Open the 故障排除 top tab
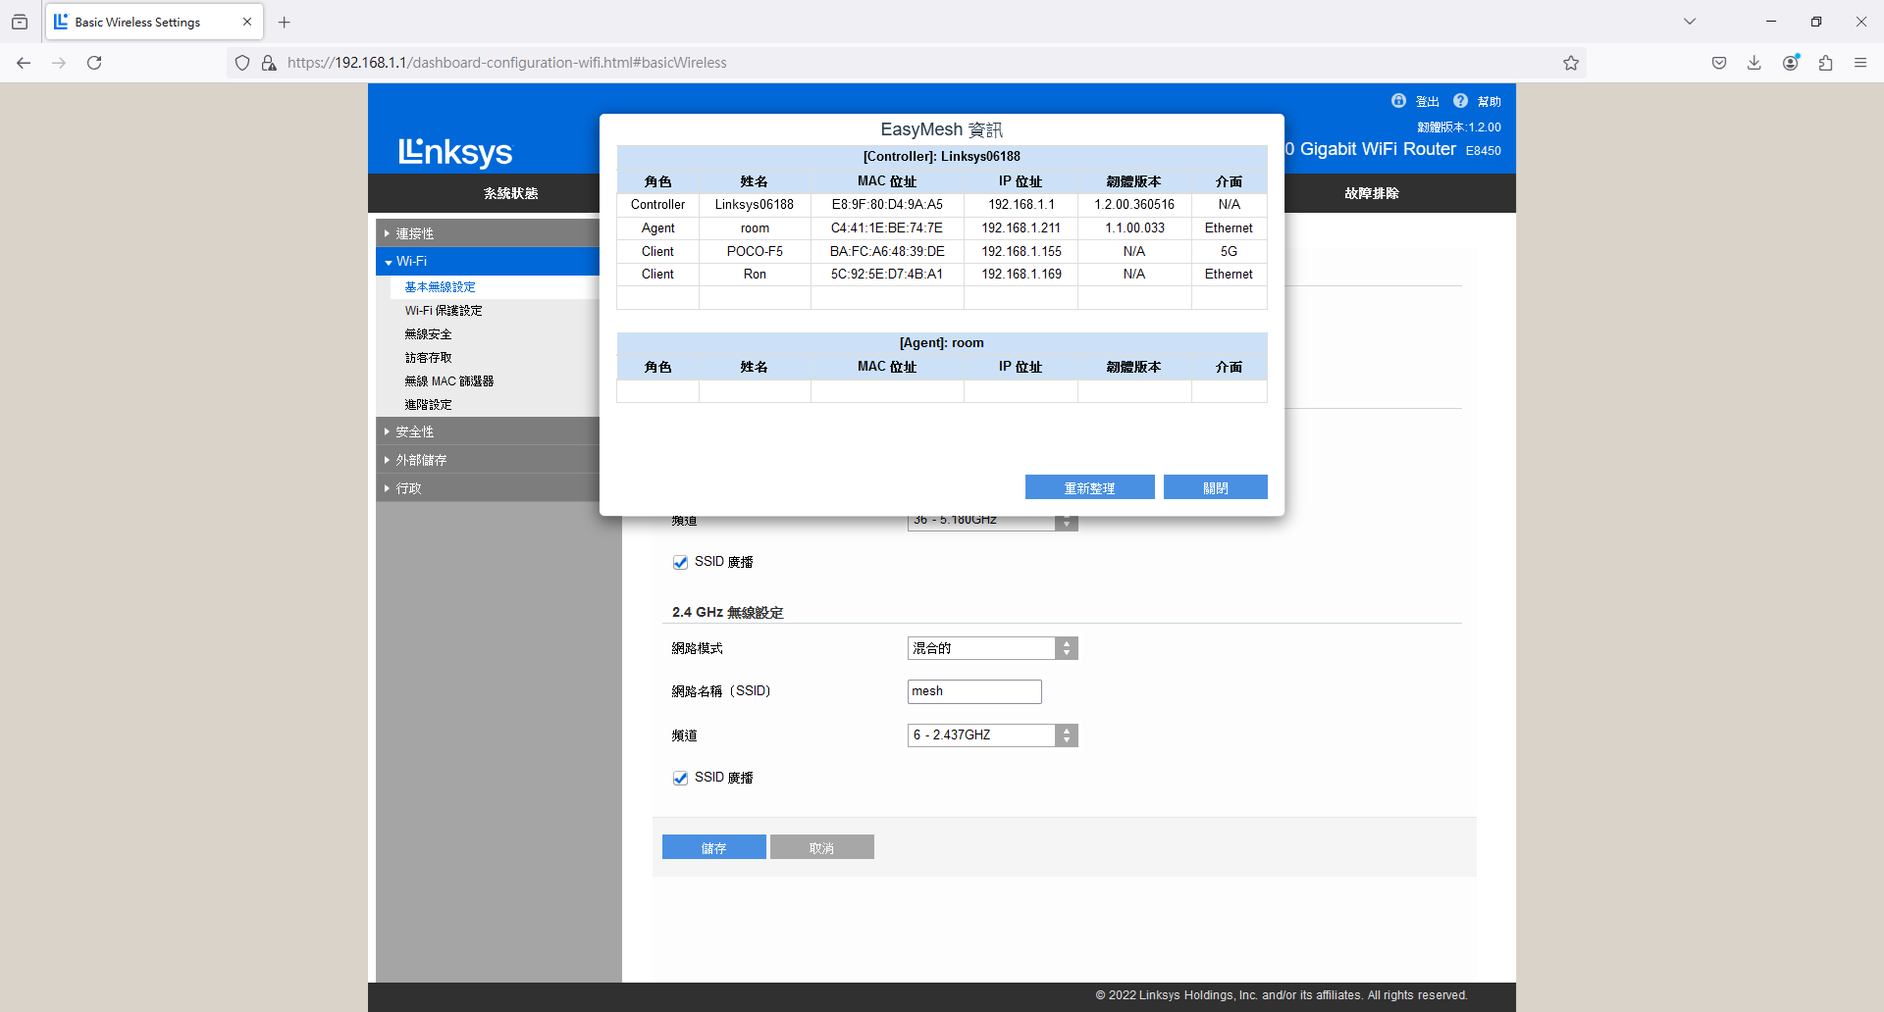Screen dimensions: 1884x1012 tap(1371, 193)
